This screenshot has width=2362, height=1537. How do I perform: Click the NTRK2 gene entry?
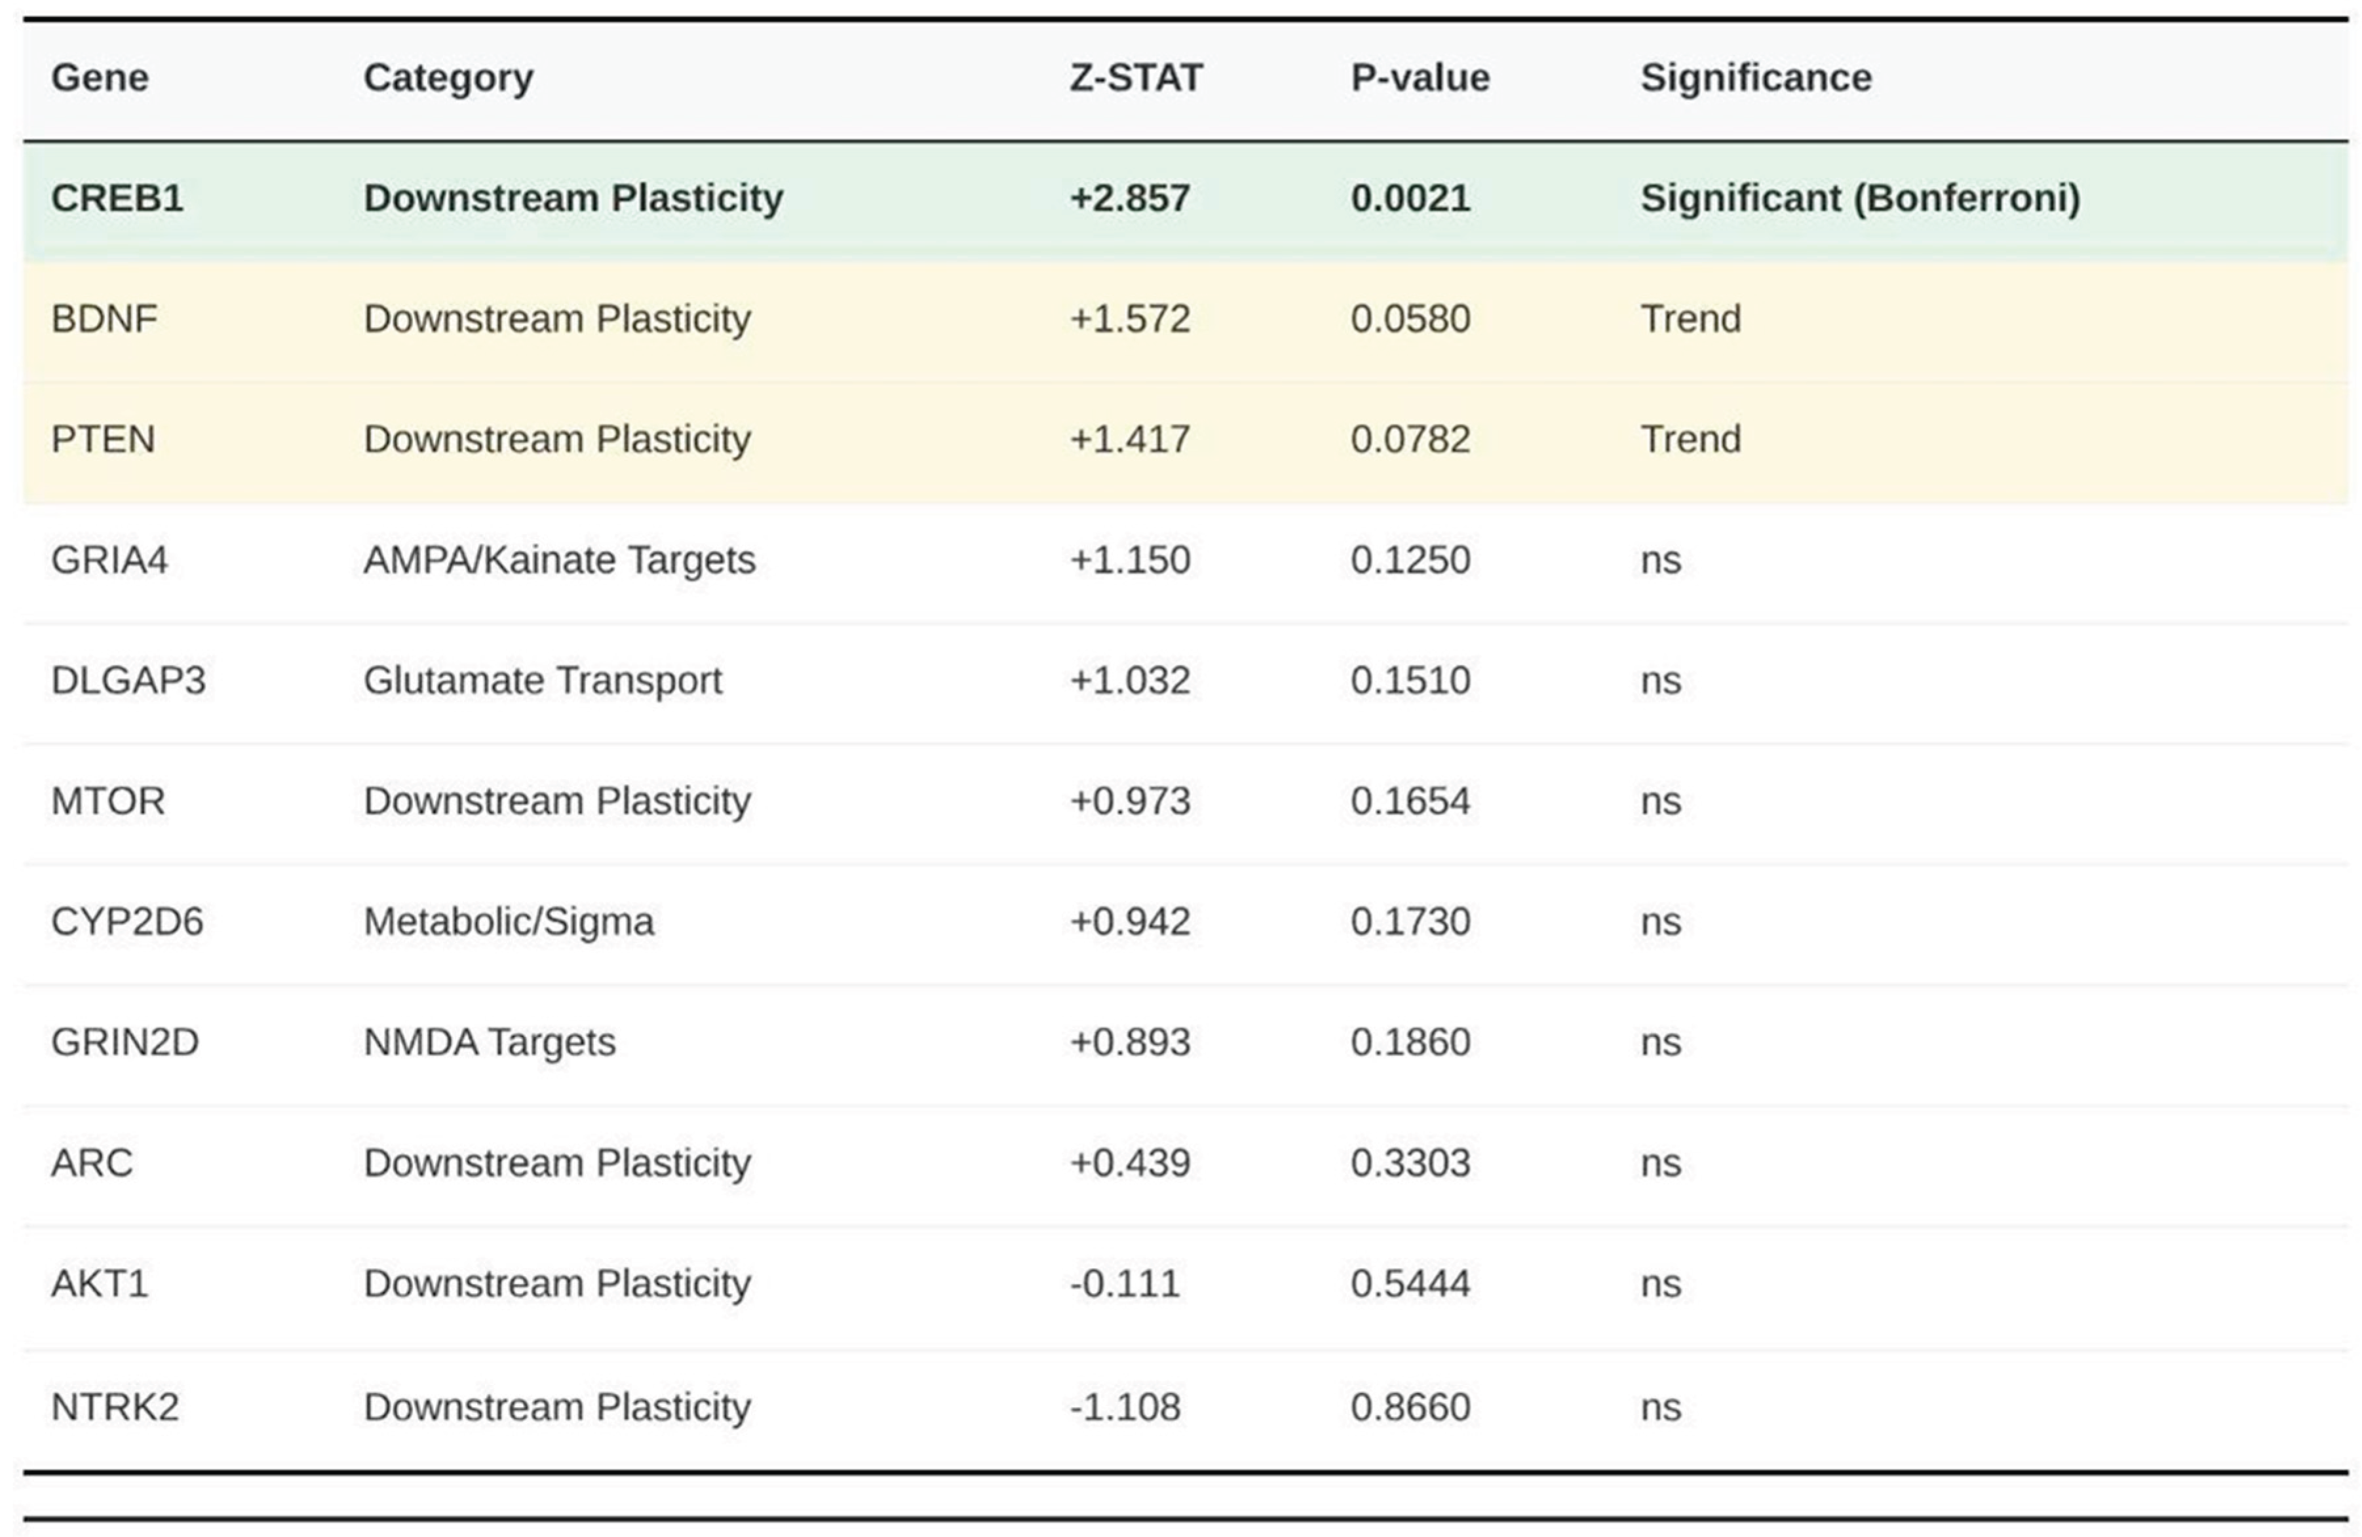(115, 1404)
